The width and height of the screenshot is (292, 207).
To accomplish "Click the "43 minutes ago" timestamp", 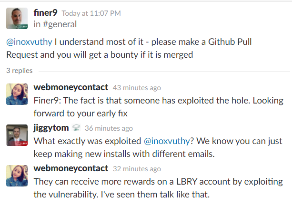I will point(137,88).
